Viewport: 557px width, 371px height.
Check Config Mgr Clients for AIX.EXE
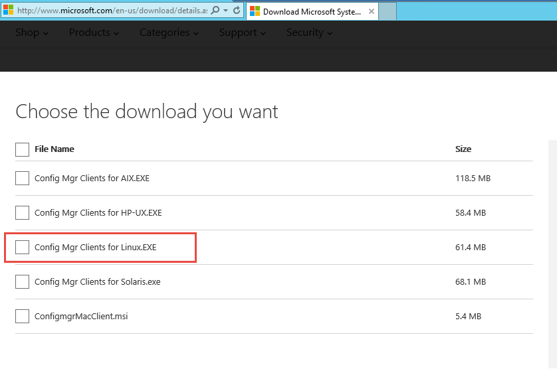22,178
